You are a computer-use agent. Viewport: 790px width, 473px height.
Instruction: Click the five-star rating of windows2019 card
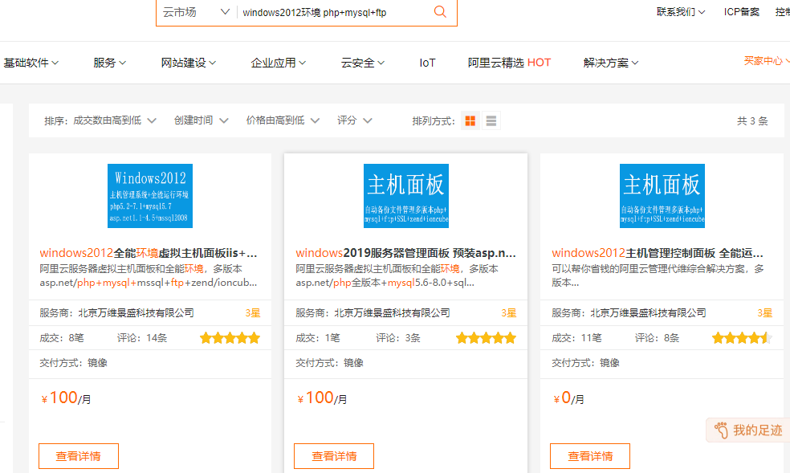coord(486,338)
